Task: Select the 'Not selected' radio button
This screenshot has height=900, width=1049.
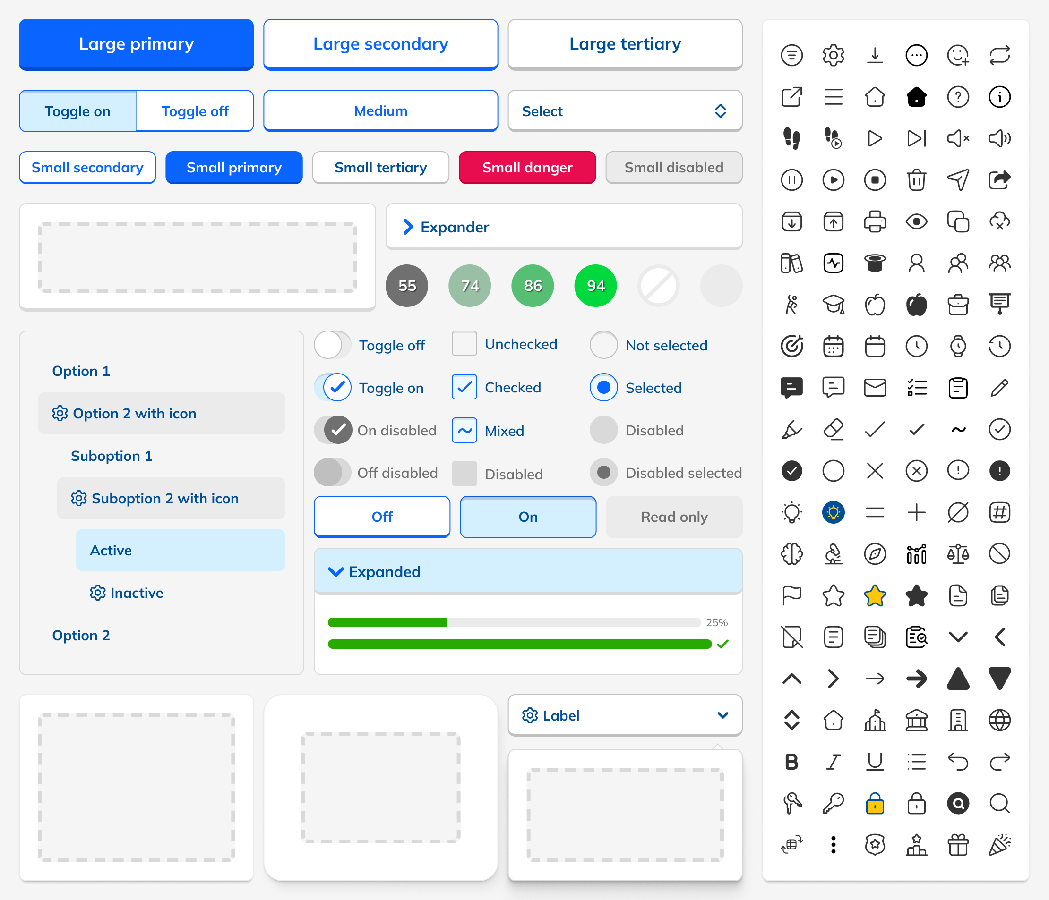Action: pos(603,346)
